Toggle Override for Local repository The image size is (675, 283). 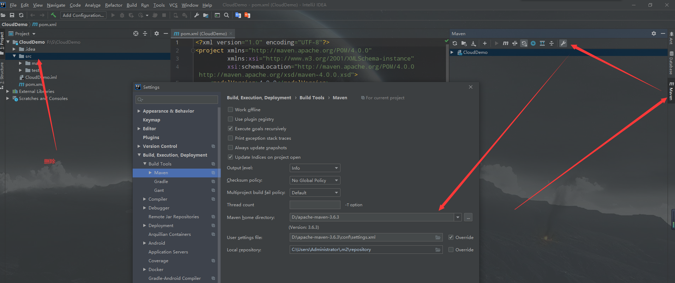click(x=451, y=250)
